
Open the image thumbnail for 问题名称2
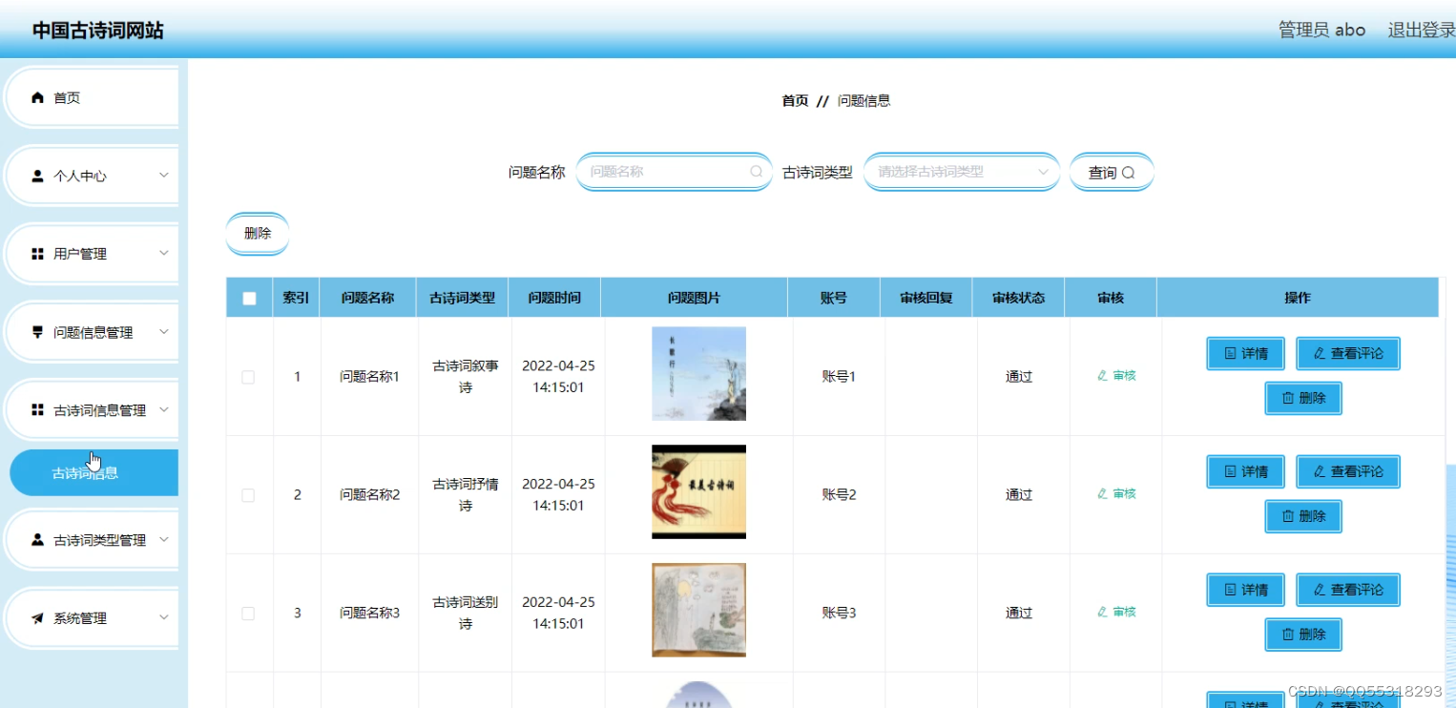click(x=698, y=492)
